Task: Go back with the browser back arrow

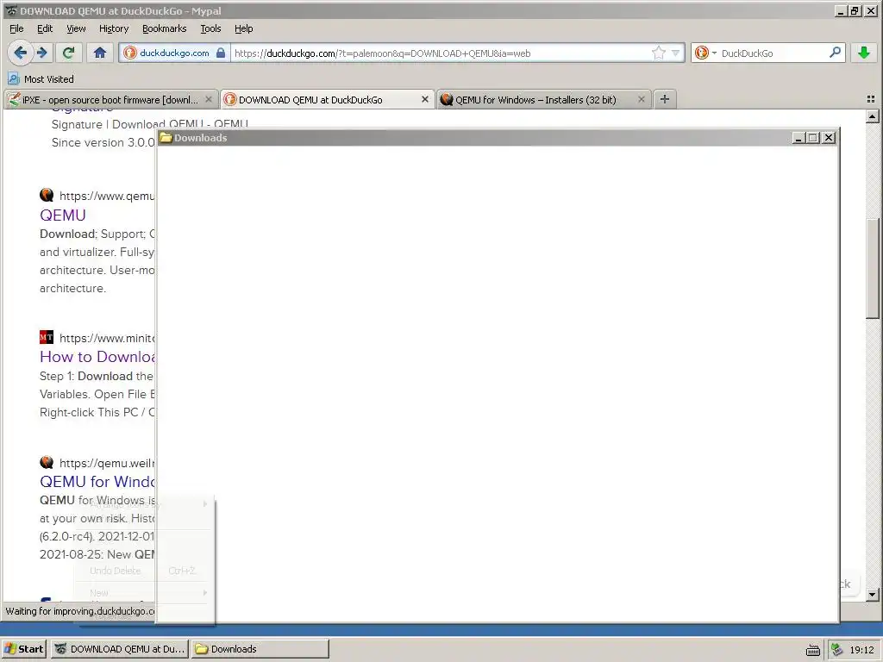Action: coord(21,53)
